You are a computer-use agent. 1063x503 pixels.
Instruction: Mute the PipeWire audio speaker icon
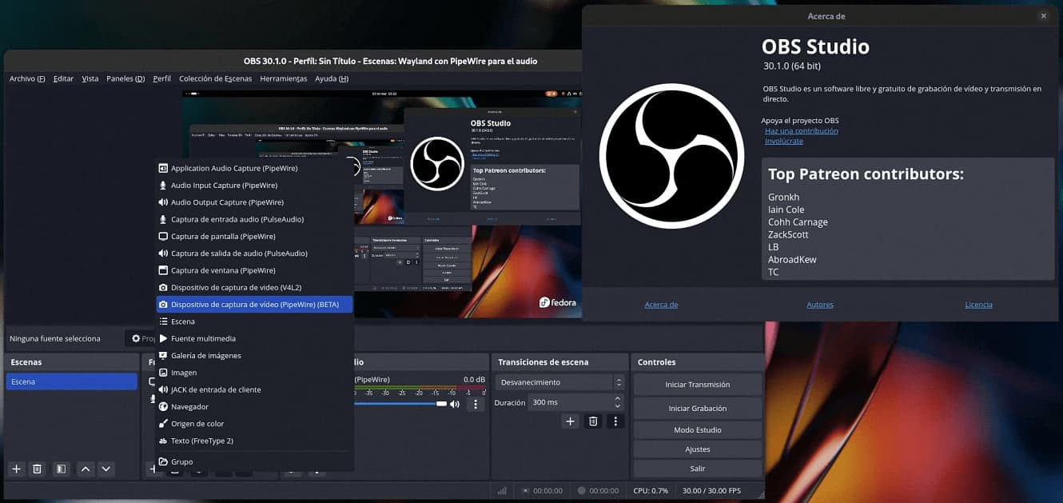pyautogui.click(x=455, y=404)
